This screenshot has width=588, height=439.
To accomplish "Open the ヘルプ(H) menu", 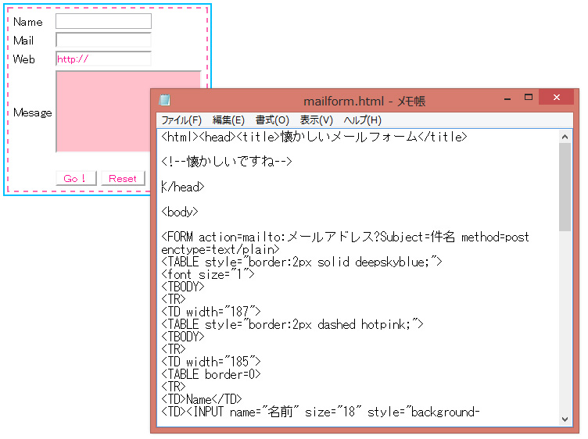I will pyautogui.click(x=362, y=120).
